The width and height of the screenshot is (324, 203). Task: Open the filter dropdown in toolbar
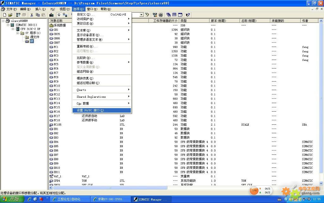tap(141, 15)
